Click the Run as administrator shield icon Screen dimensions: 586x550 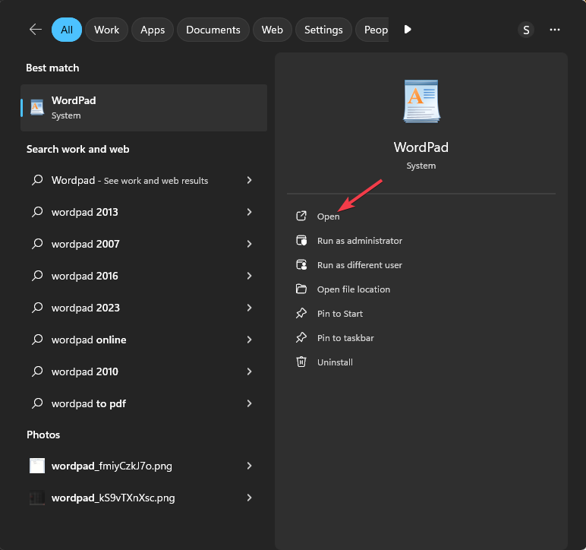tap(301, 241)
